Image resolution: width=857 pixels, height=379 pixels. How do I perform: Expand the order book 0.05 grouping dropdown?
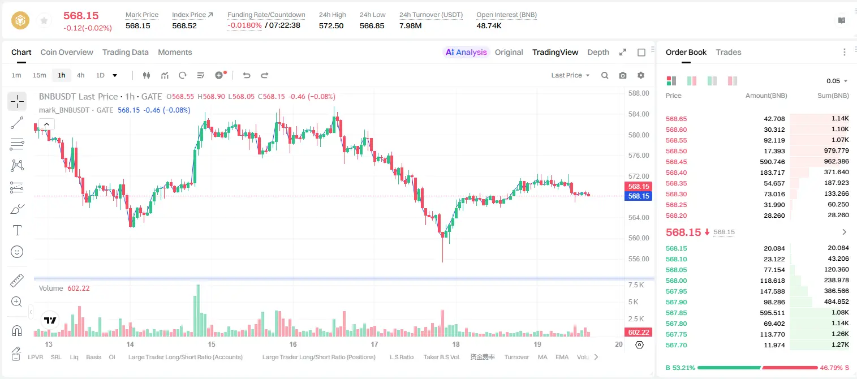point(837,81)
